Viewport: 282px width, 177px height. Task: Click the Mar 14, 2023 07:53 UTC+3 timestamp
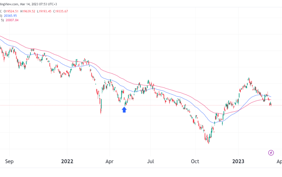pos(38,4)
